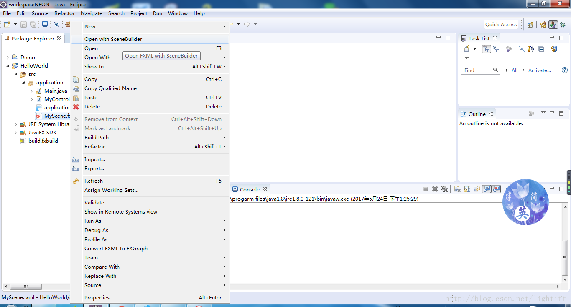Close the Console view tab

tap(264, 189)
